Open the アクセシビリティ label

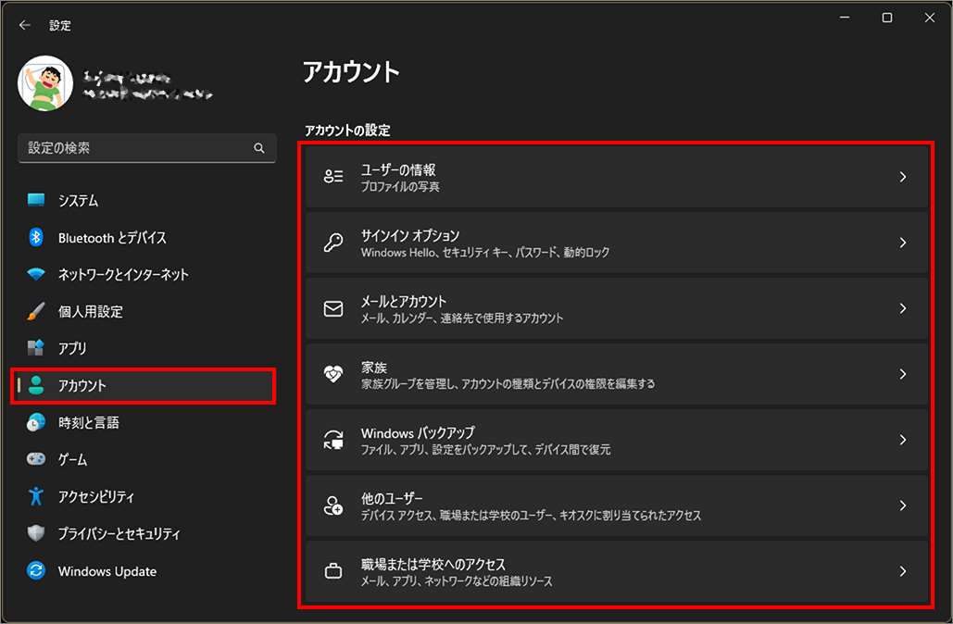[96, 497]
